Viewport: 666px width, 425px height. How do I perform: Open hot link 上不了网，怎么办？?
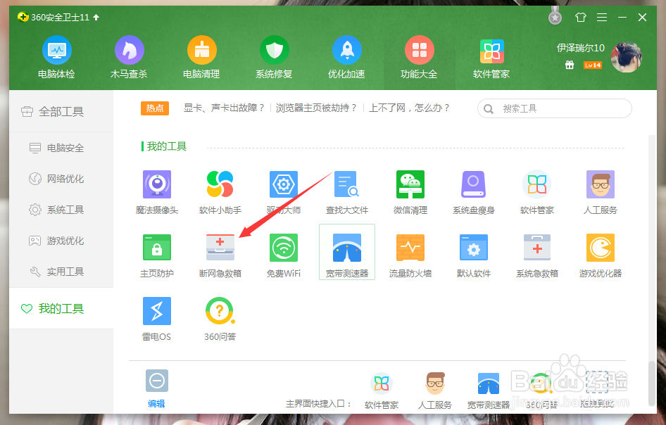(x=410, y=108)
